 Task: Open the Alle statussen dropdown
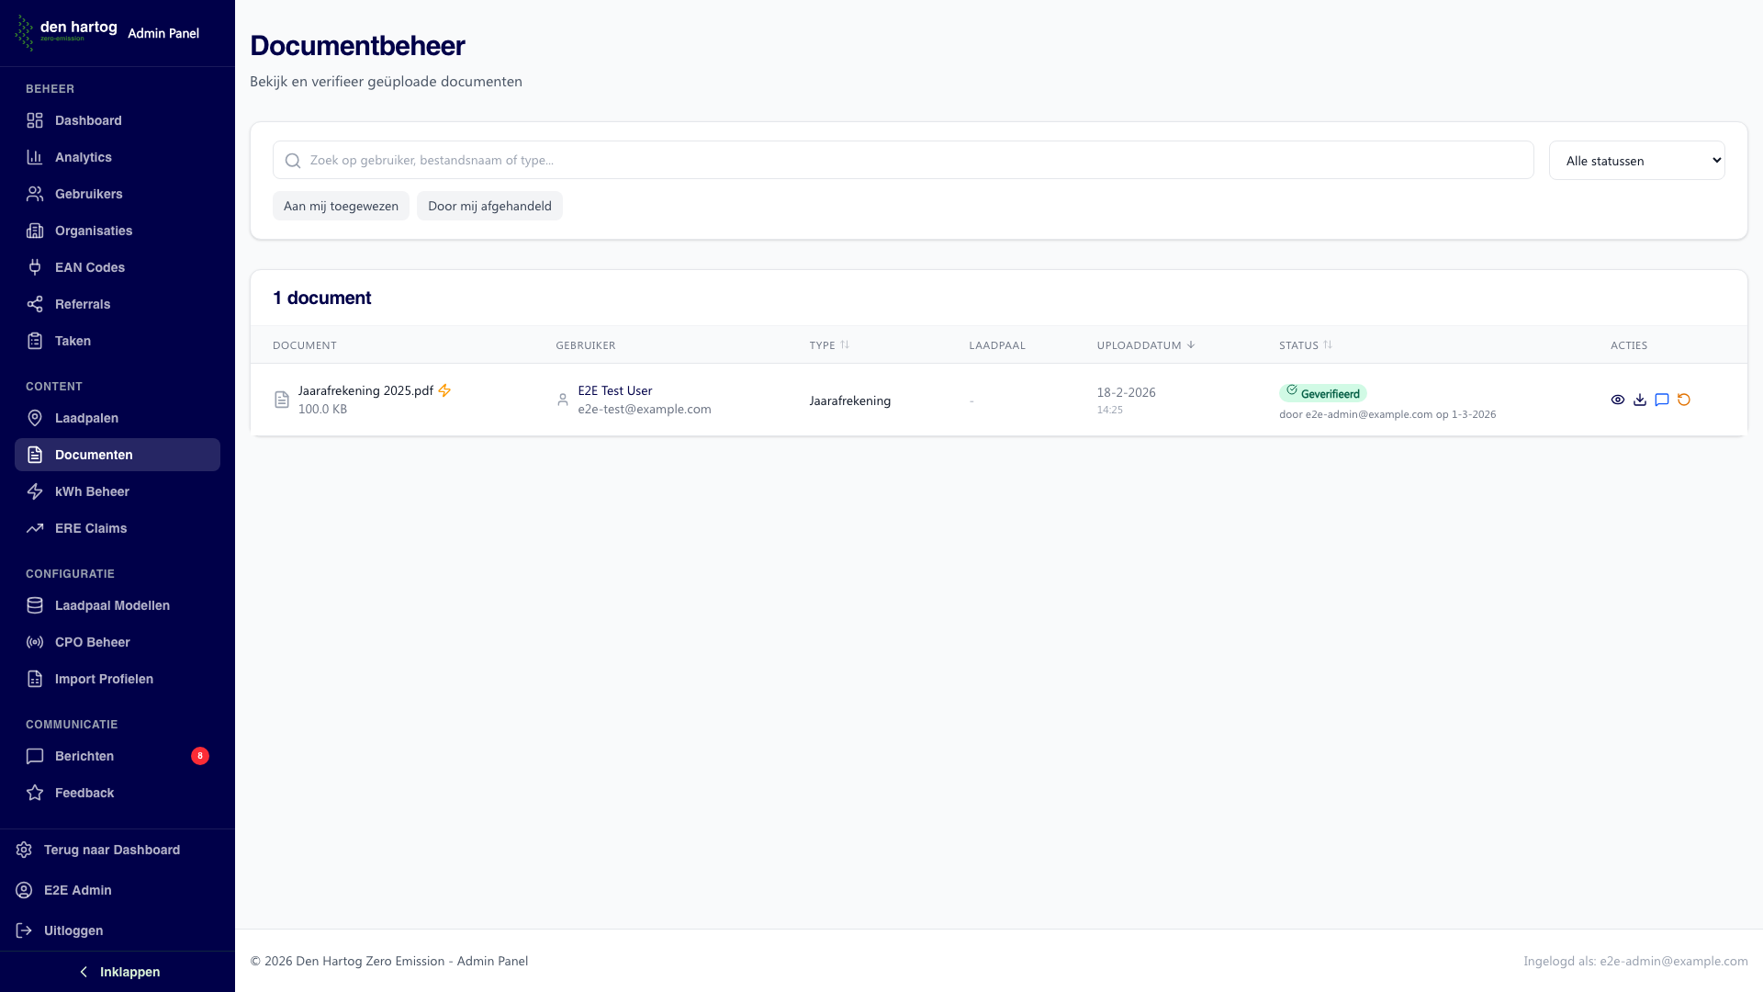coord(1636,161)
